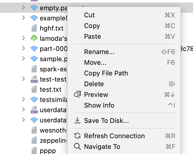The width and height of the screenshot is (193, 154).
Task: Choose Cut from the context menu
Action: 89,15
